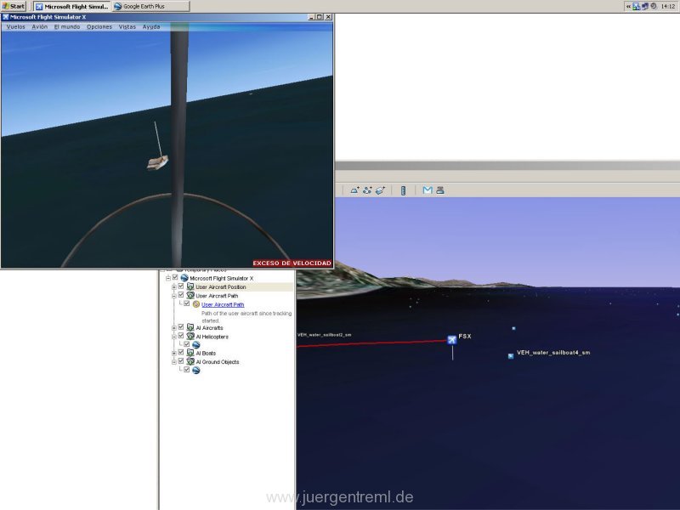
Task: Click the Email (M) toolbar icon
Action: [x=428, y=190]
